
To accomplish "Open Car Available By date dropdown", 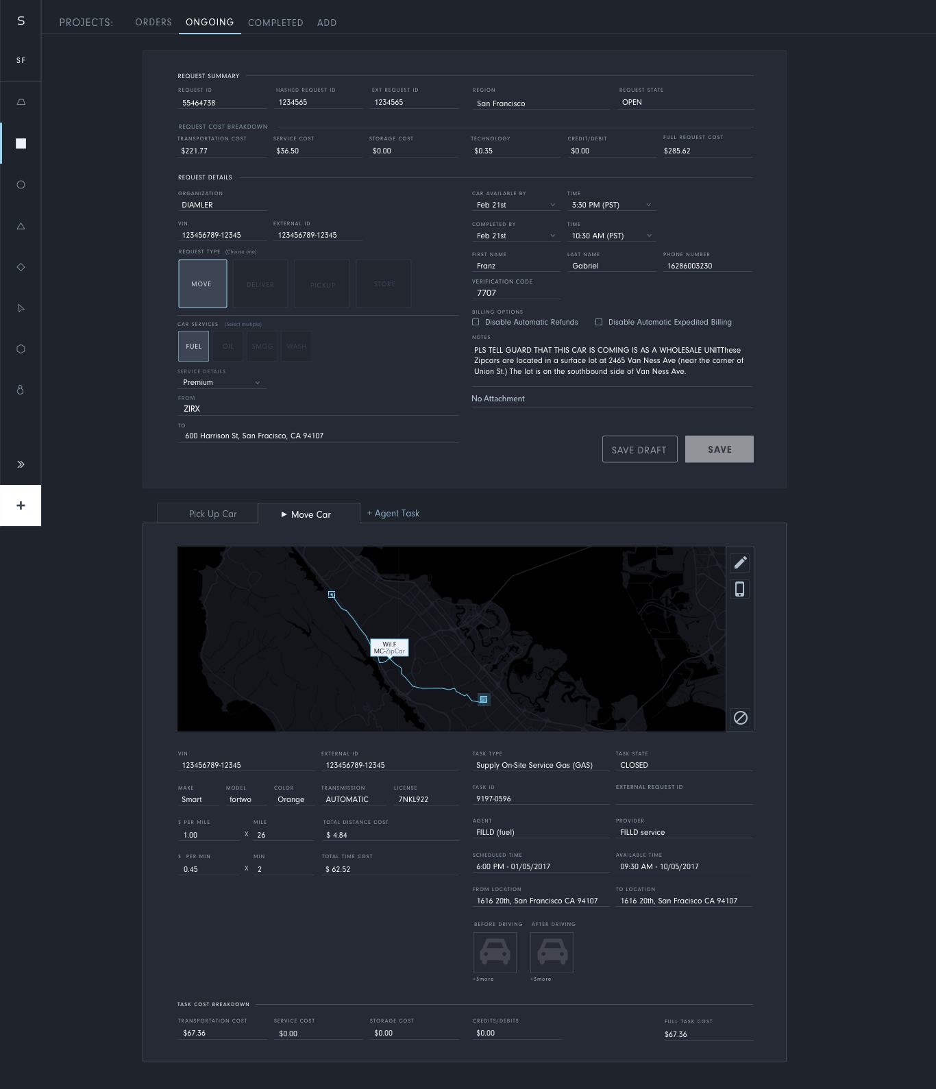I will tap(516, 205).
